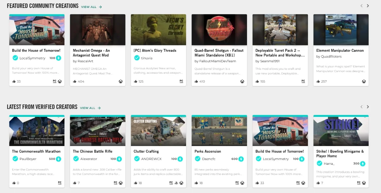
Task: Click author name Alexerator
Action: coord(89,159)
